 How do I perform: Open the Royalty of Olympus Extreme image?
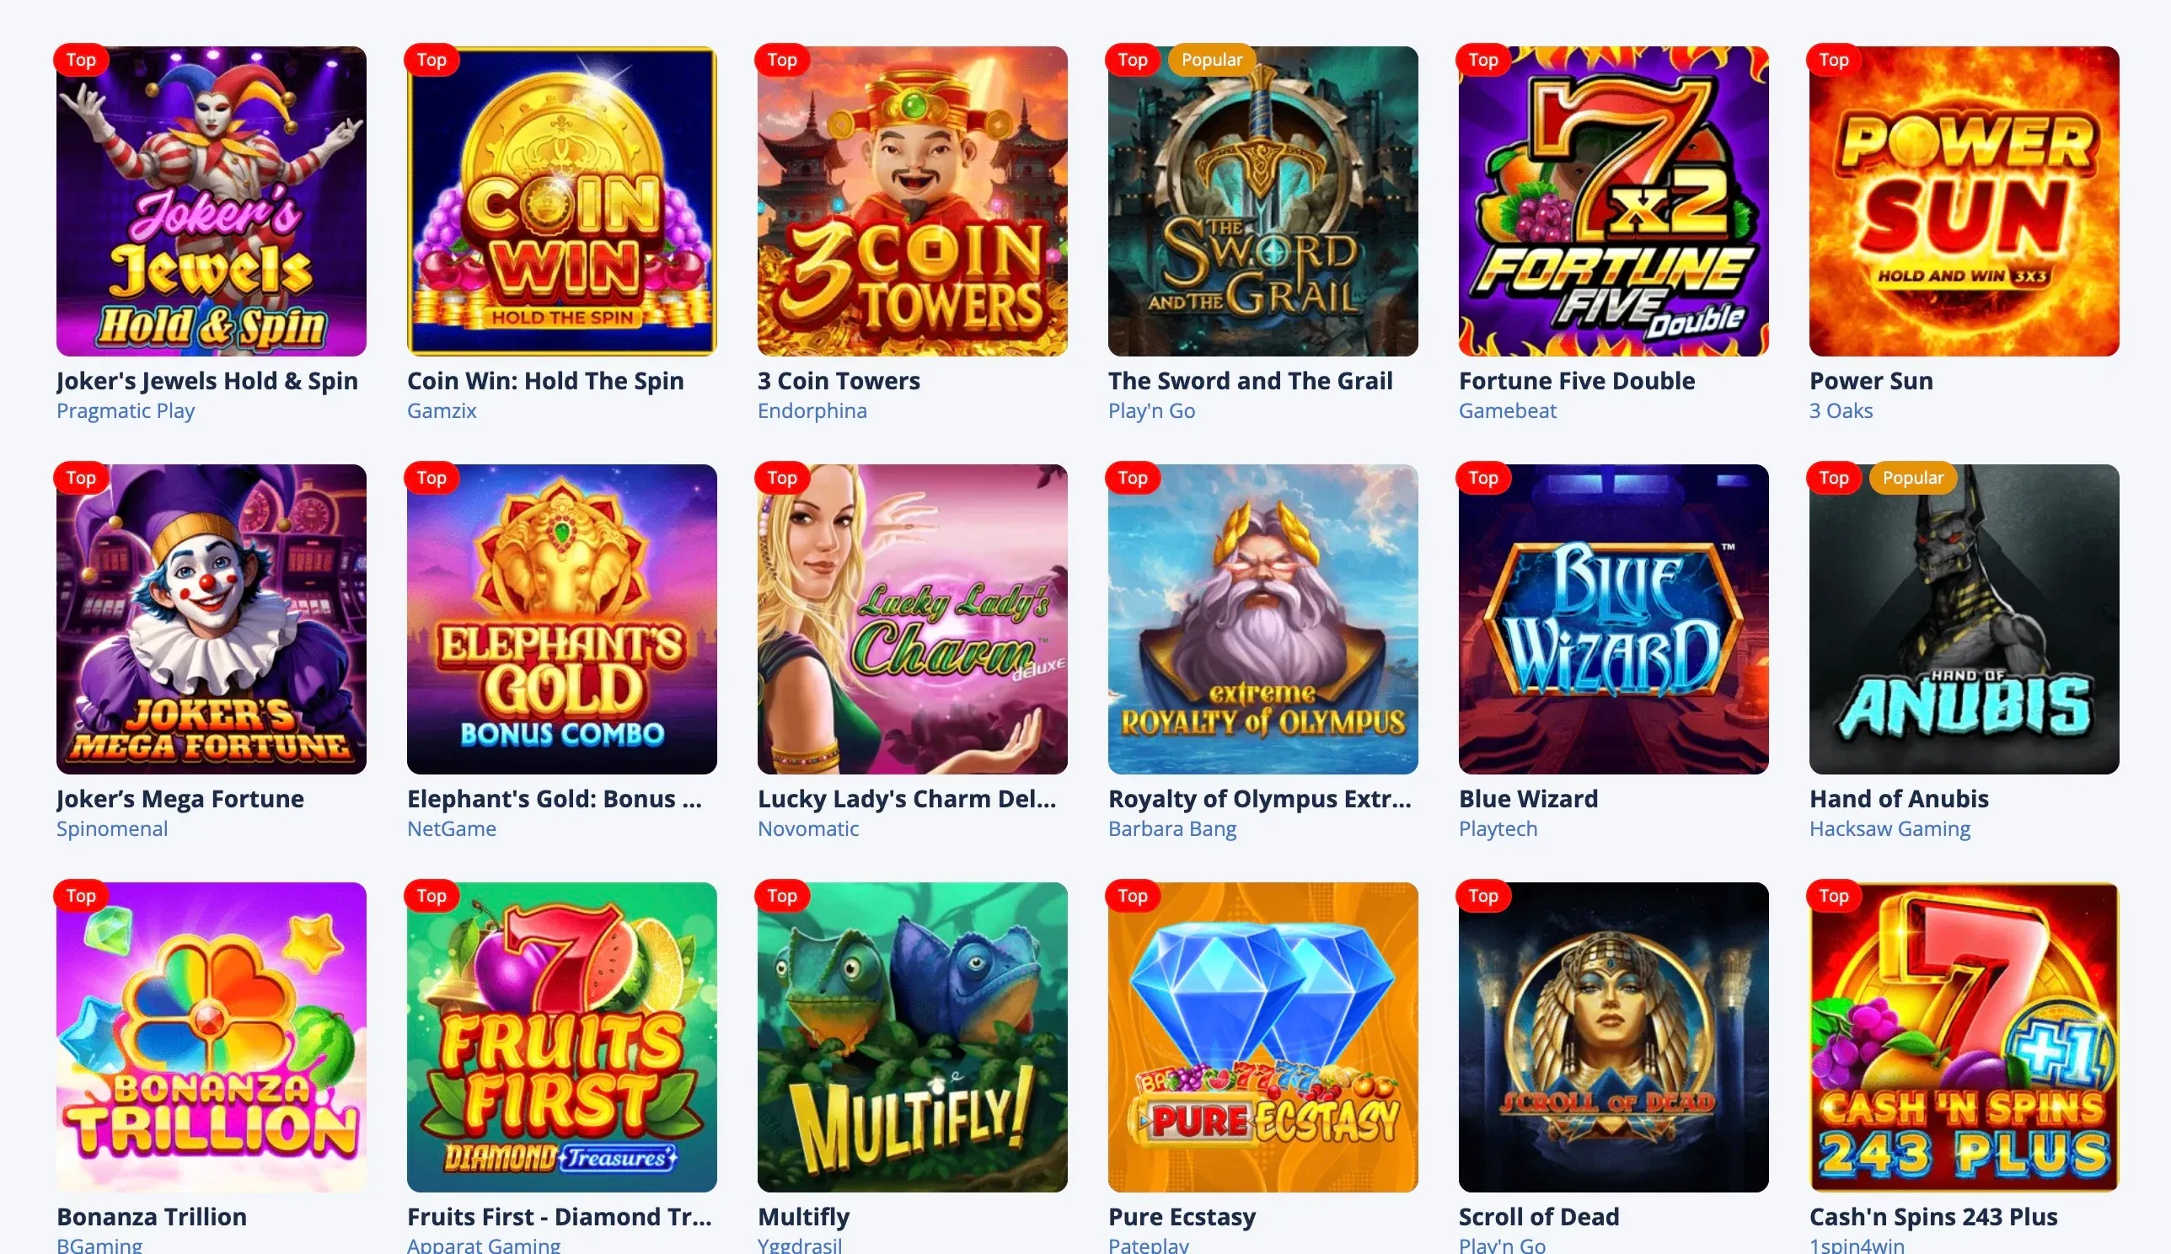(x=1262, y=619)
